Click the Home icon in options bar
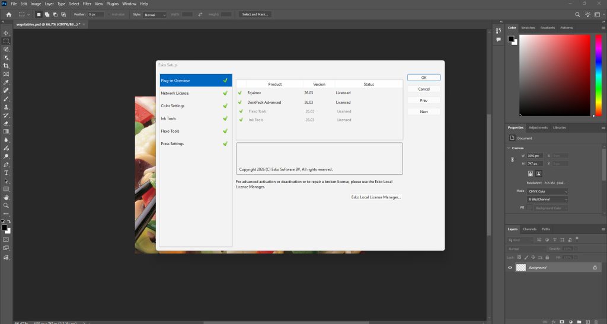Screen dimensions: 607x324 [x=8, y=14]
